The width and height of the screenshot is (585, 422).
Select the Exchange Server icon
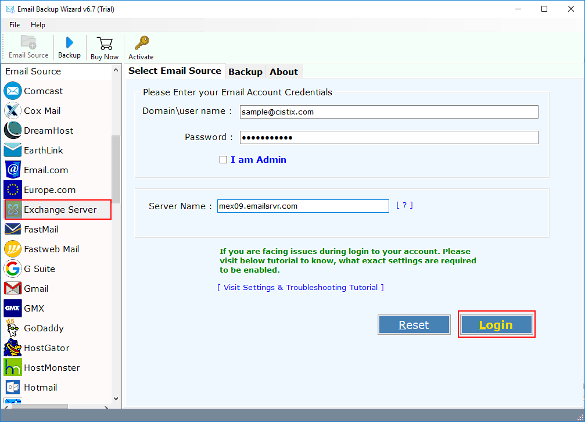point(13,209)
